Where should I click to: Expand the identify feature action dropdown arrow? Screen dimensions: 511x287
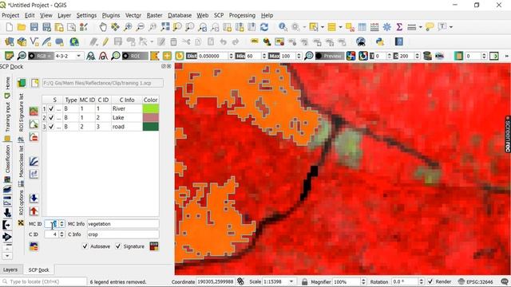click(x=304, y=27)
